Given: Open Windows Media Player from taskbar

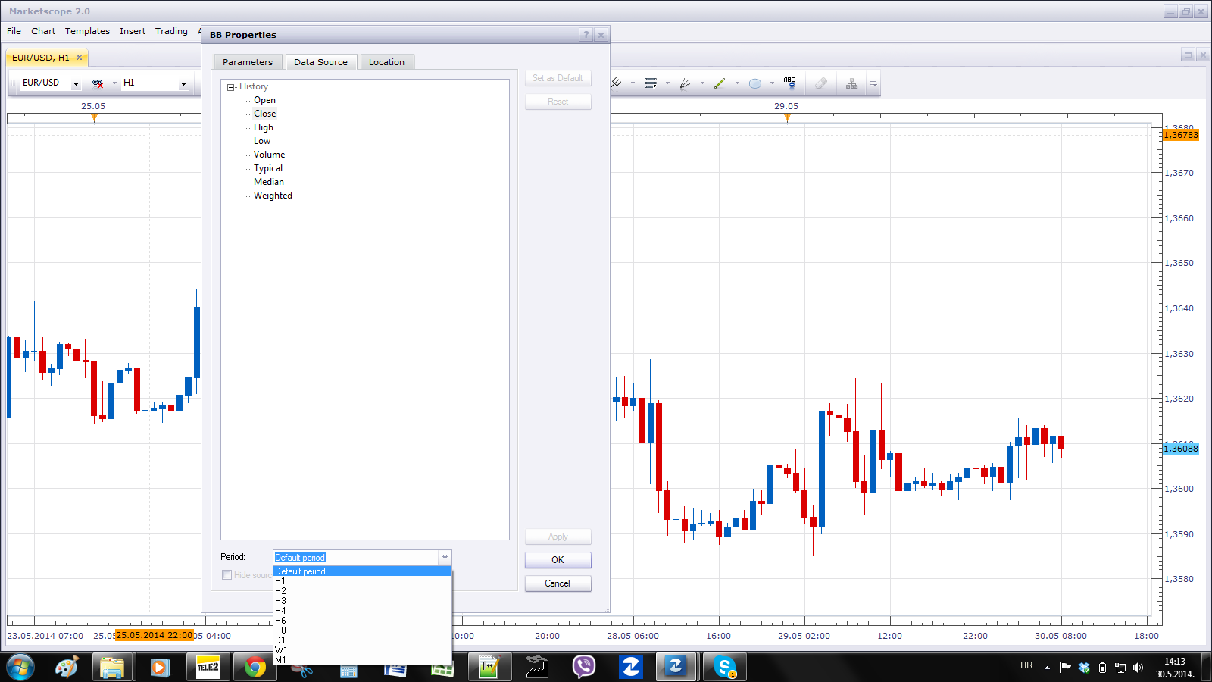Looking at the screenshot, I should click(x=160, y=667).
